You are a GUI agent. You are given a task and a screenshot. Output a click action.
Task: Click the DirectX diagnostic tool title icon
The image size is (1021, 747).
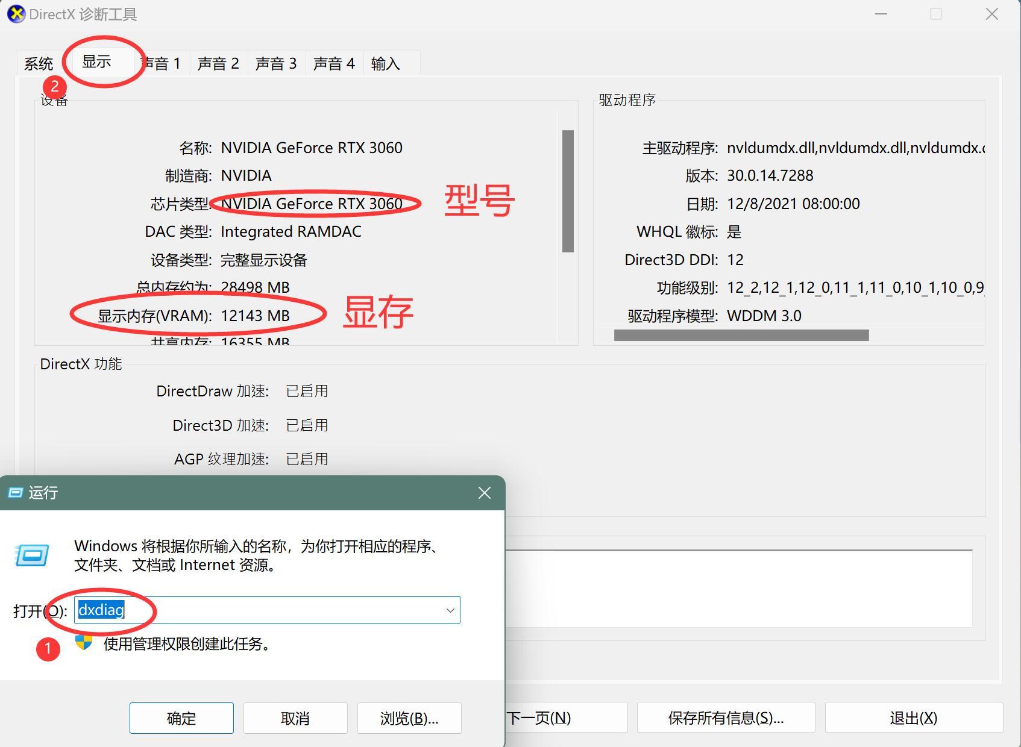(16, 13)
